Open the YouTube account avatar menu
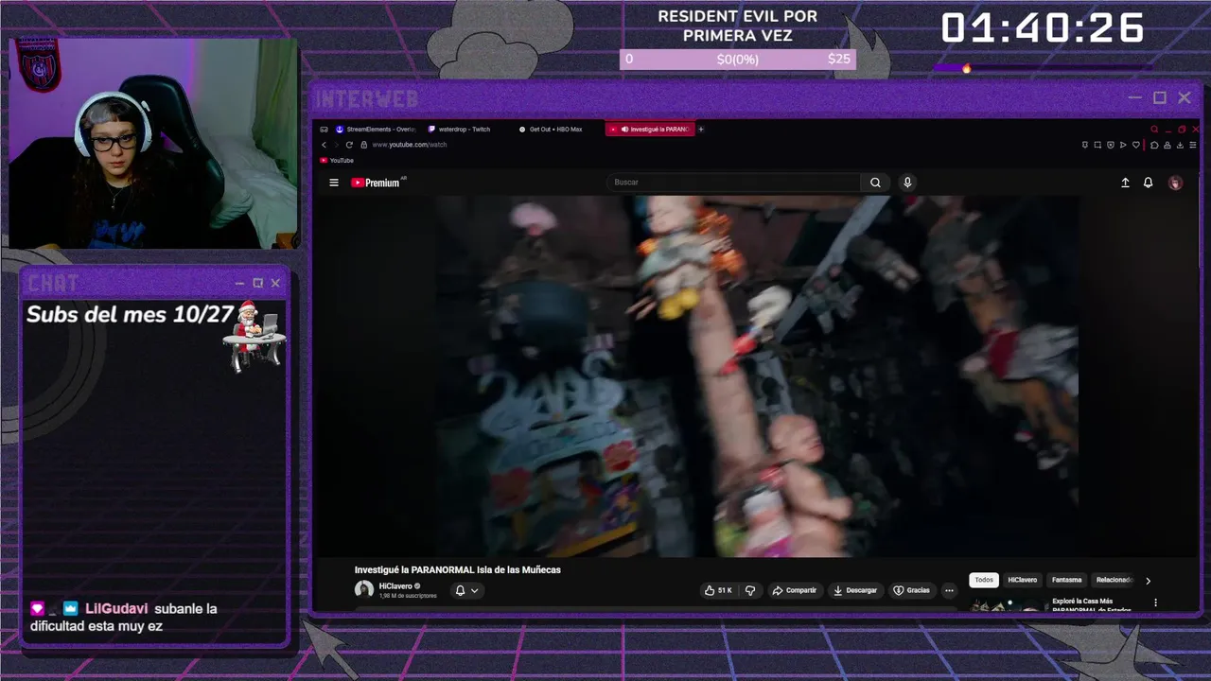The image size is (1211, 681). tap(1175, 183)
